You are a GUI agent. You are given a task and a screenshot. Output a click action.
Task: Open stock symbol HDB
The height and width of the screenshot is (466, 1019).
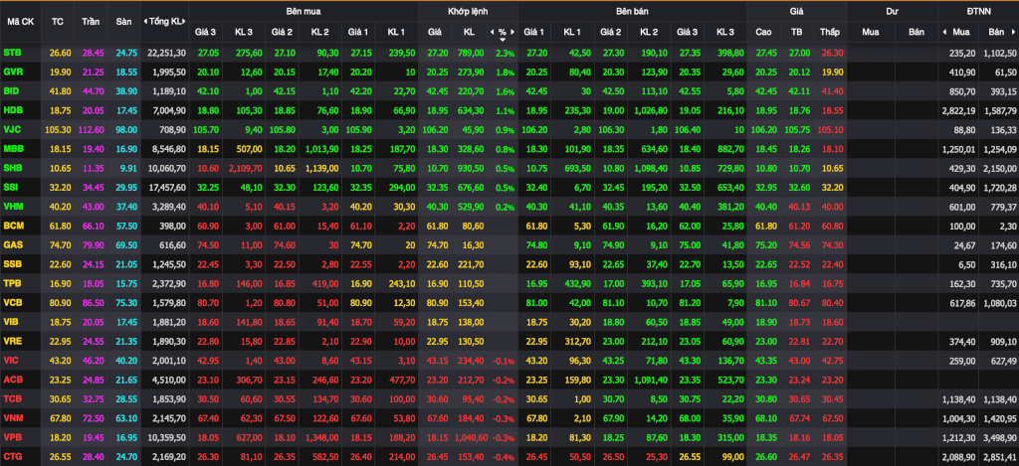pos(12,111)
